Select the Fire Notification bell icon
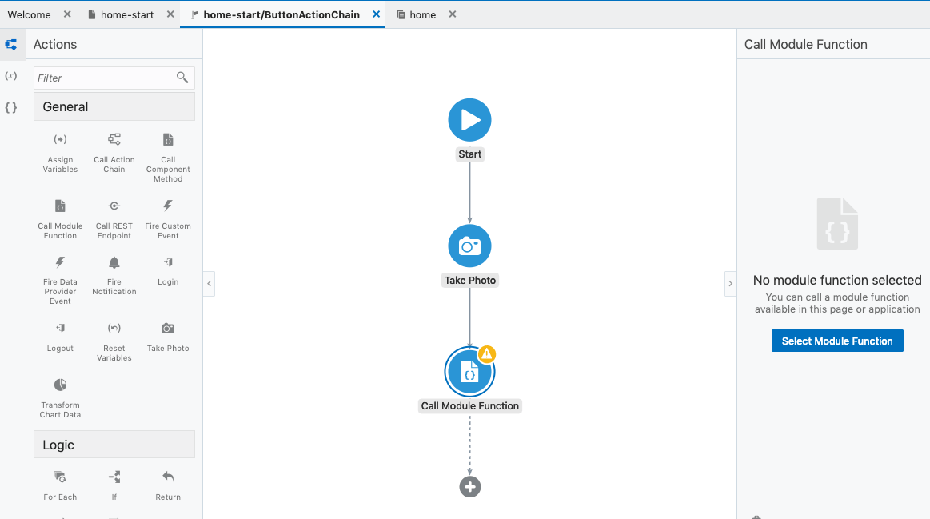The image size is (930, 519). (x=114, y=263)
